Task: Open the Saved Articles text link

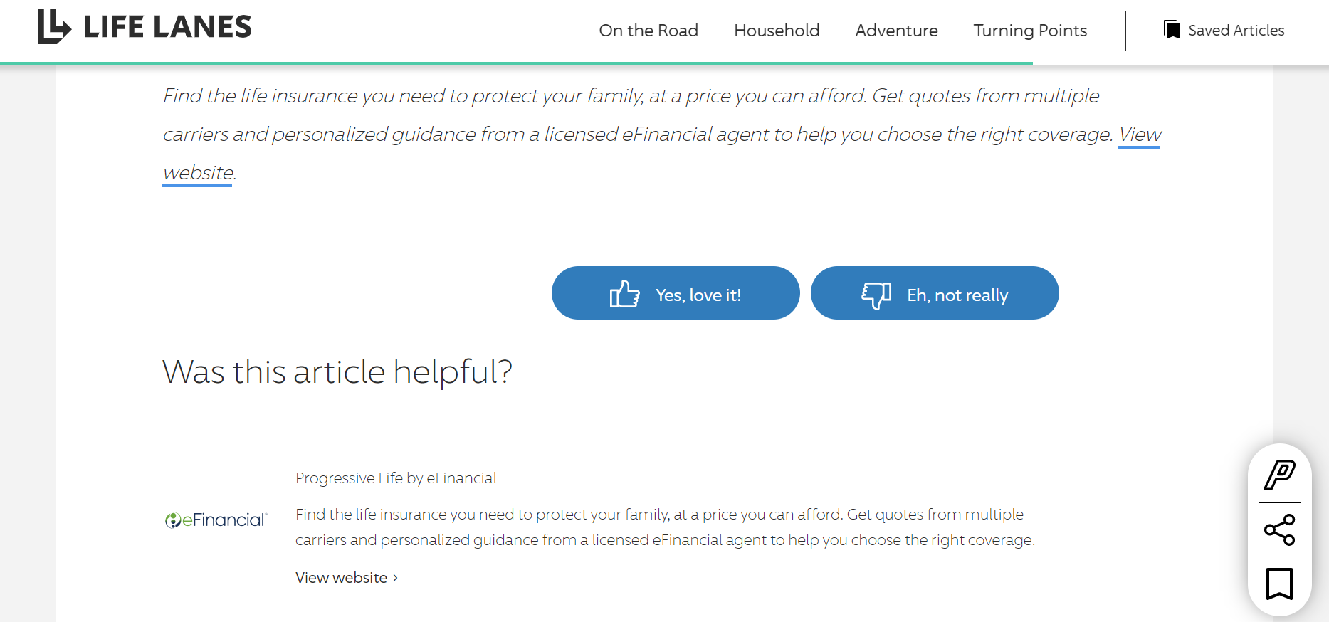Action: pyautogui.click(x=1236, y=31)
